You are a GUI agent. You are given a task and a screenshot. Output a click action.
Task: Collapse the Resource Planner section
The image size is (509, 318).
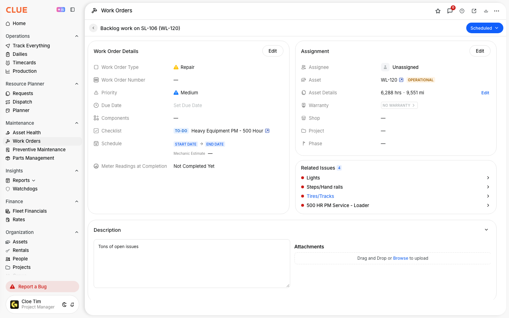[77, 84]
